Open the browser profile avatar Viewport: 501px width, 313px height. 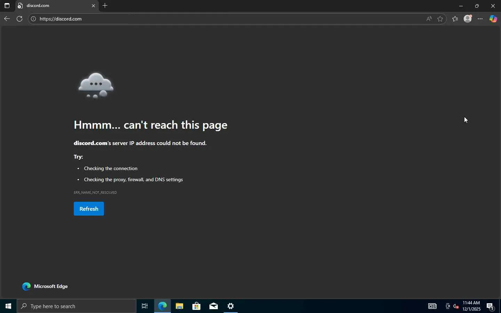pyautogui.click(x=468, y=19)
